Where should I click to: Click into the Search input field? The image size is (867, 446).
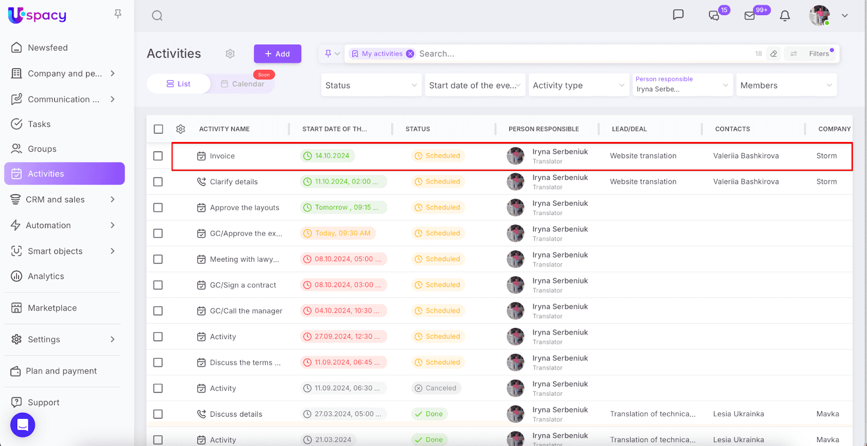point(580,54)
